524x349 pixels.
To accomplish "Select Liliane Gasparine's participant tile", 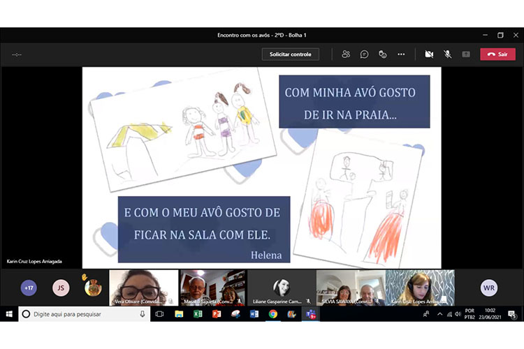I will [x=282, y=288].
